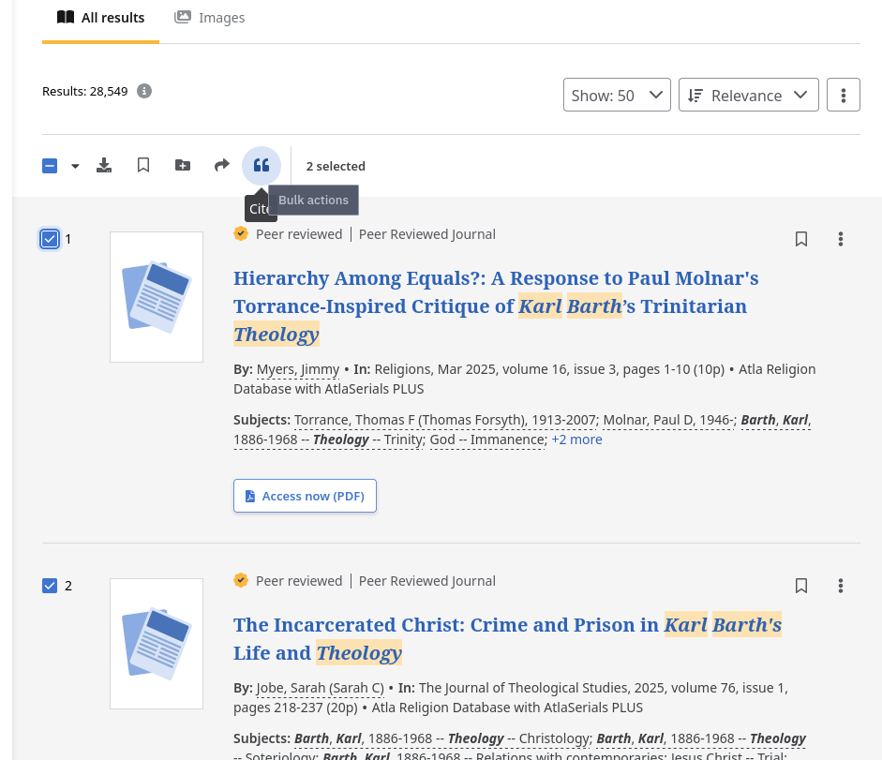Save selected results with the bookmark icon
The width and height of the screenshot is (882, 760).
point(143,165)
